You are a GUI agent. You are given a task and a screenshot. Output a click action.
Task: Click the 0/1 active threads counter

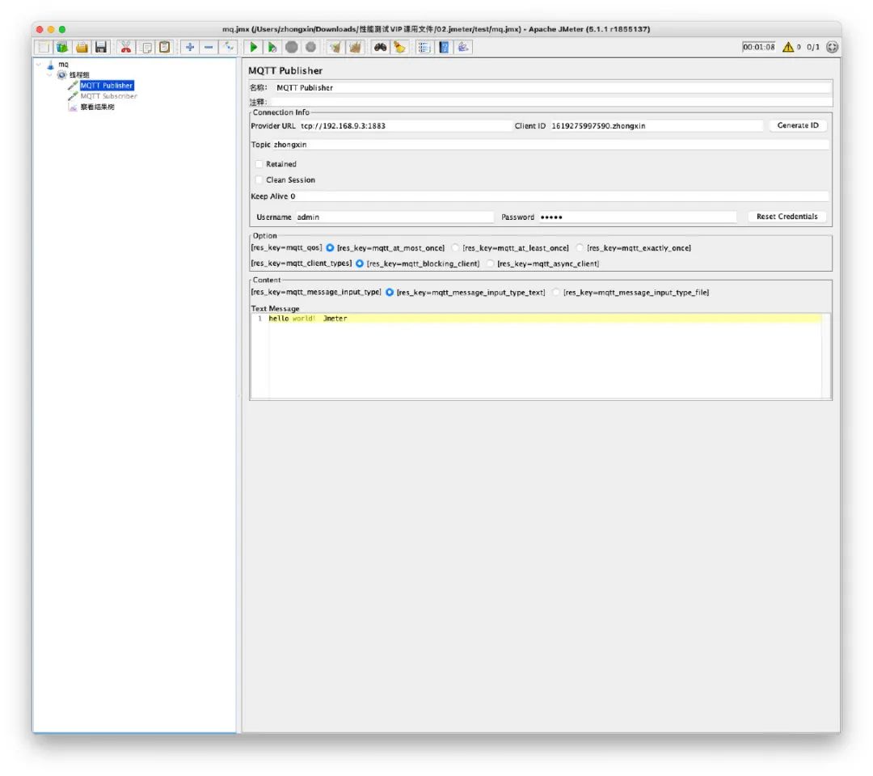coord(813,48)
